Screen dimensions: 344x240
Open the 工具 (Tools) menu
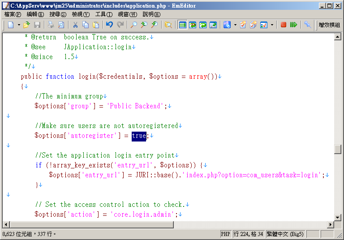(103, 14)
